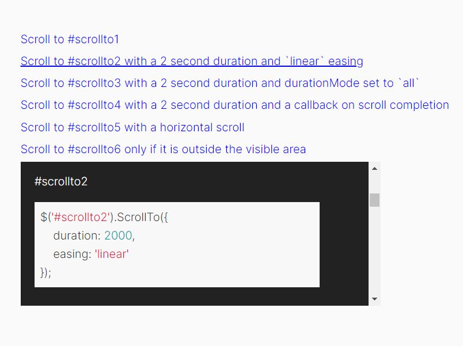Click the #scrollto3 durationMode 'all' link
This screenshot has height=346, width=463.
coord(219,83)
